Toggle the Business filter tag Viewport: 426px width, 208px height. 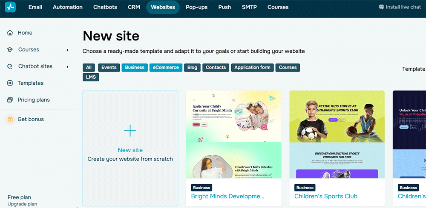pos(135,68)
